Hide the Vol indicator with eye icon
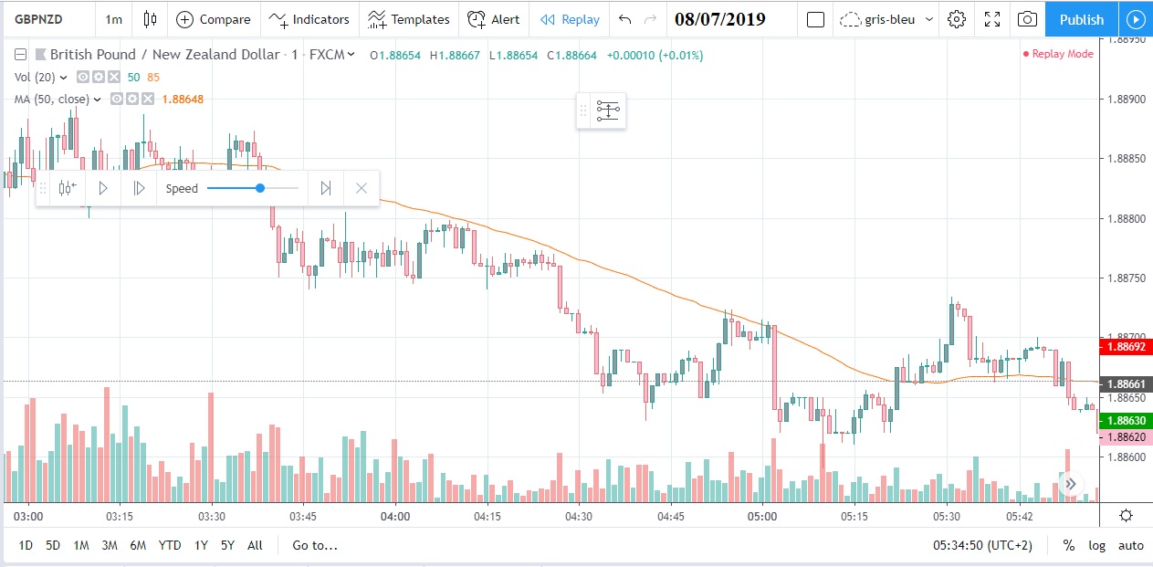1153x567 pixels. [x=83, y=78]
